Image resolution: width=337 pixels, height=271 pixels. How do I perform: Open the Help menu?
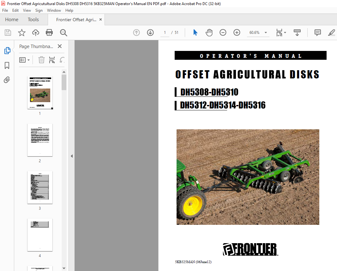coord(69,10)
